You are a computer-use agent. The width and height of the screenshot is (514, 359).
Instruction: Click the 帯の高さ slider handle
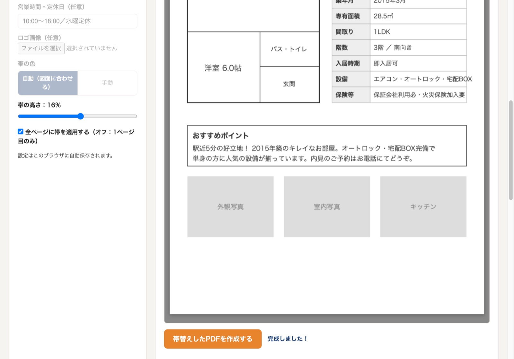click(81, 116)
